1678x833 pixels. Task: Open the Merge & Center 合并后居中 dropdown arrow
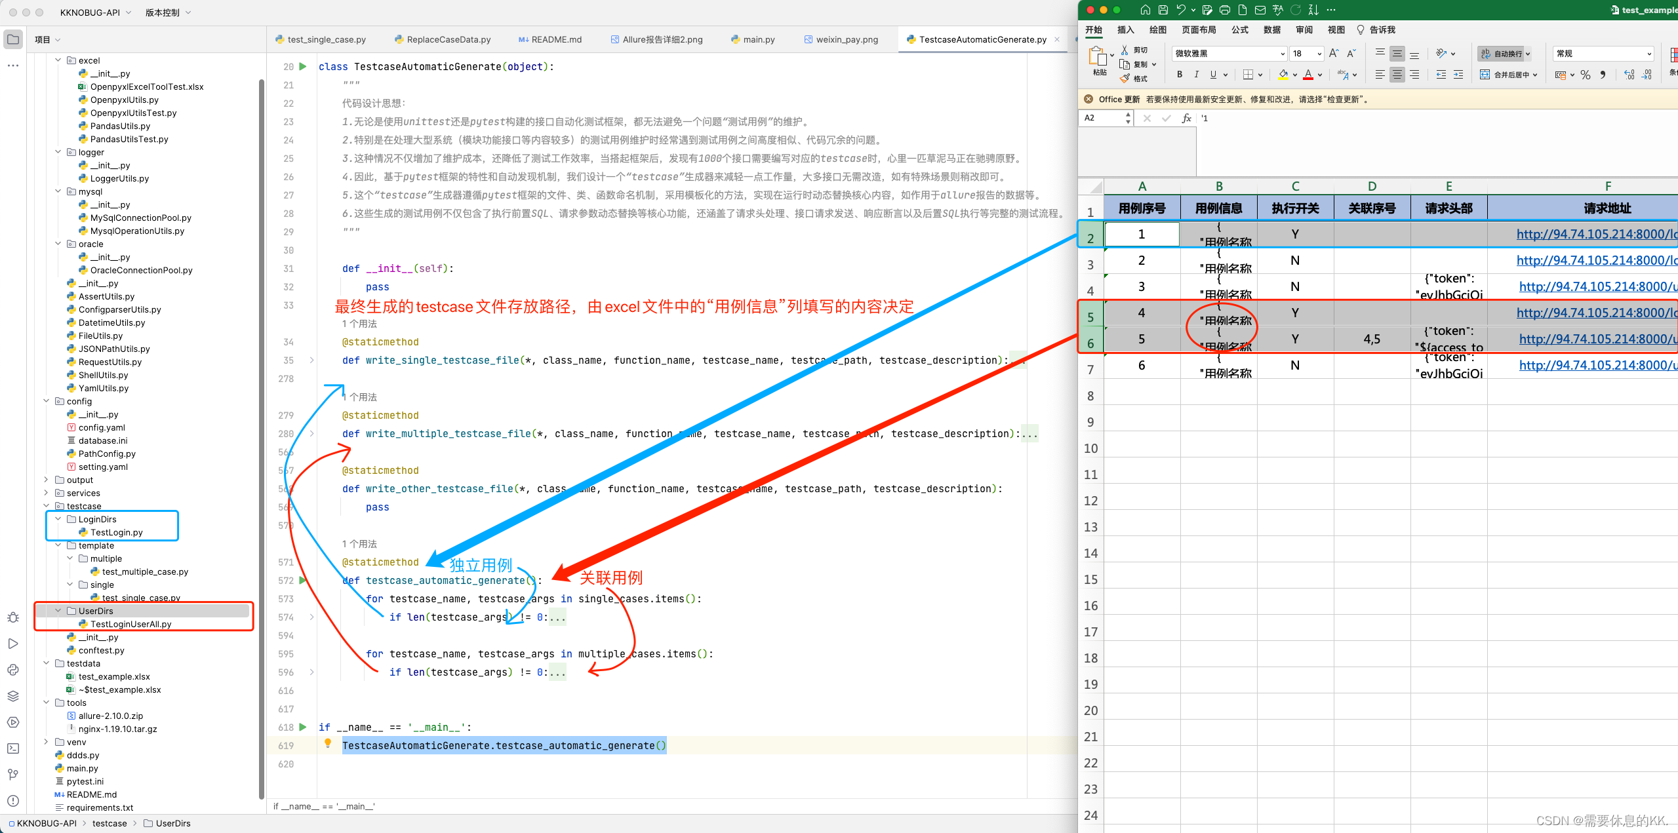[x=1535, y=75]
